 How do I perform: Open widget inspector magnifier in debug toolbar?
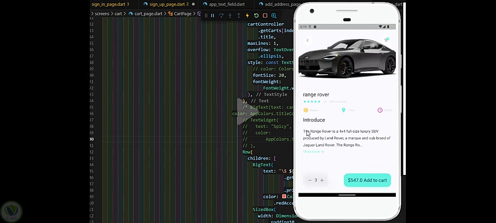point(274,15)
